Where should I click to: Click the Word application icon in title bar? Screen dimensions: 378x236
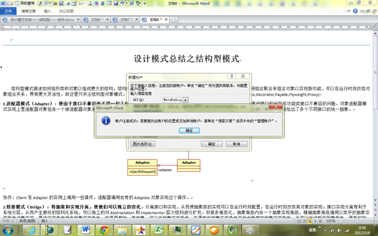(3, 3)
